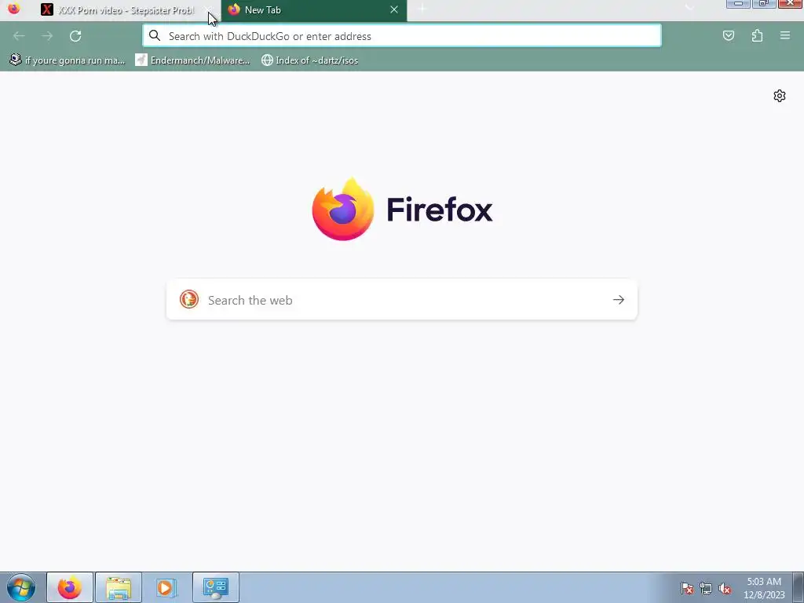The width and height of the screenshot is (804, 603).
Task: Open Windows Media Player from the taskbar
Action: (x=166, y=587)
